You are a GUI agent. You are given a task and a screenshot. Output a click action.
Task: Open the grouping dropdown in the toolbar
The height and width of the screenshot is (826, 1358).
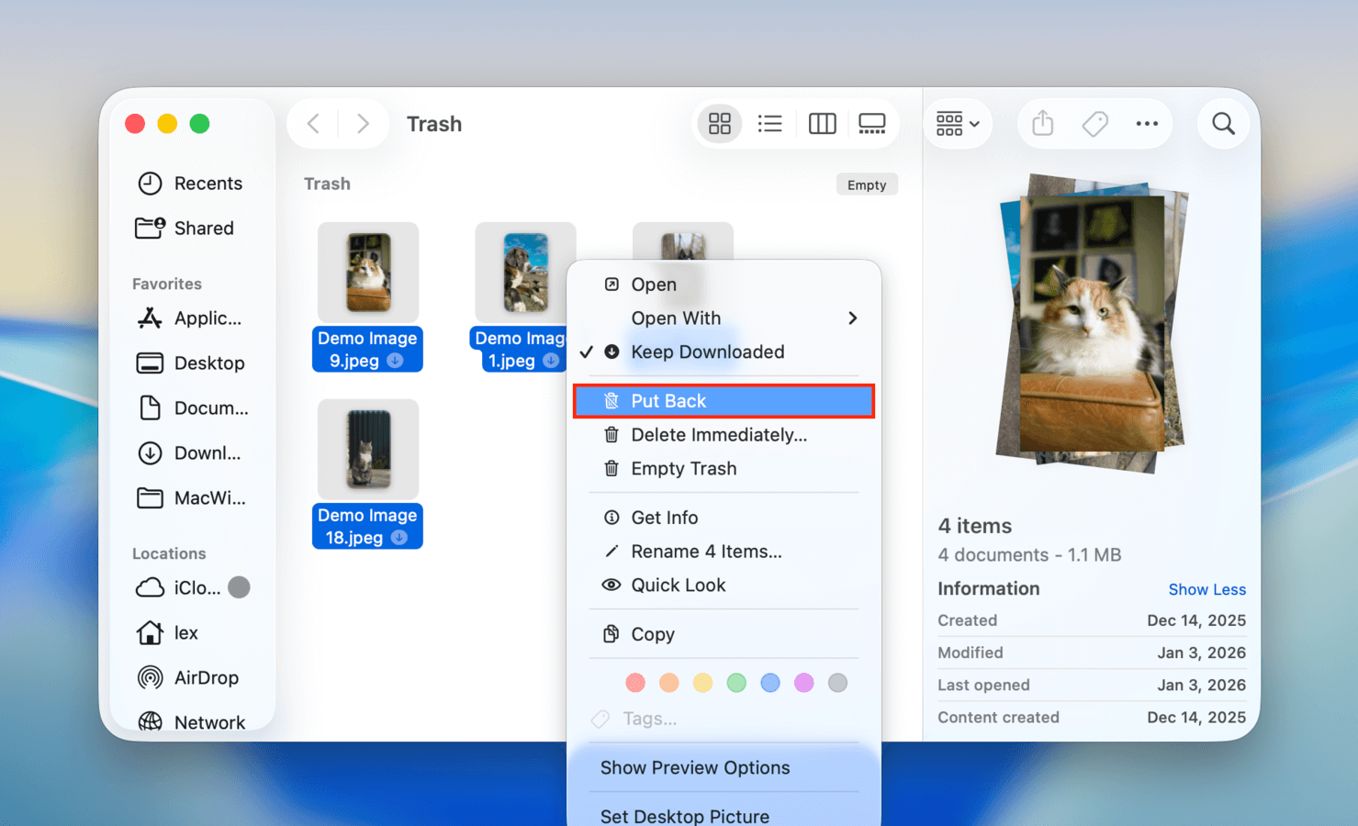pos(958,123)
